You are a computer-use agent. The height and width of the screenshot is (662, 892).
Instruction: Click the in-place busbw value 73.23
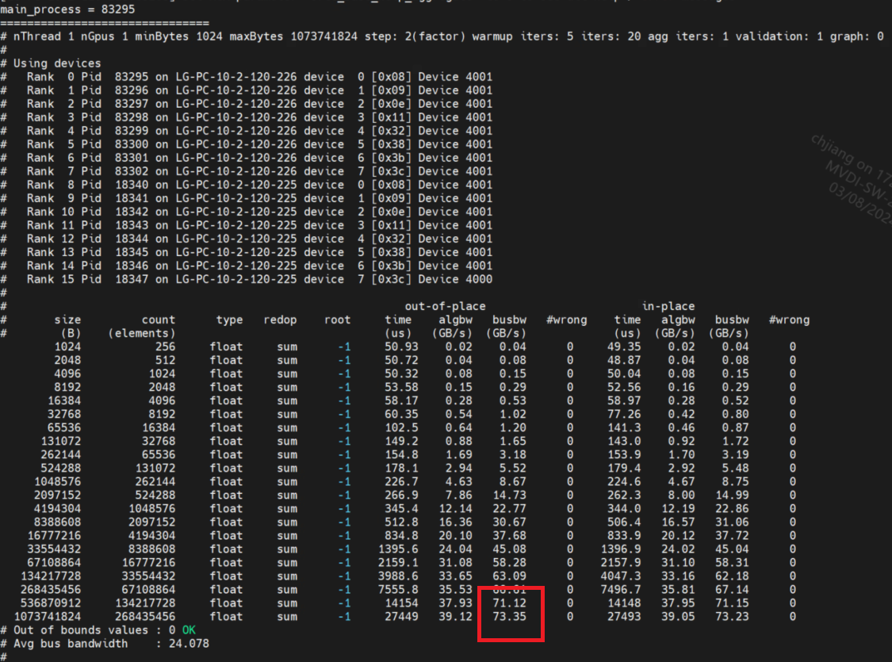tap(732, 617)
